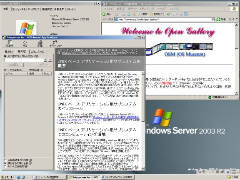
Task: Click the Stop icon in Internet Explorer toolbar
Action: coord(124,14)
